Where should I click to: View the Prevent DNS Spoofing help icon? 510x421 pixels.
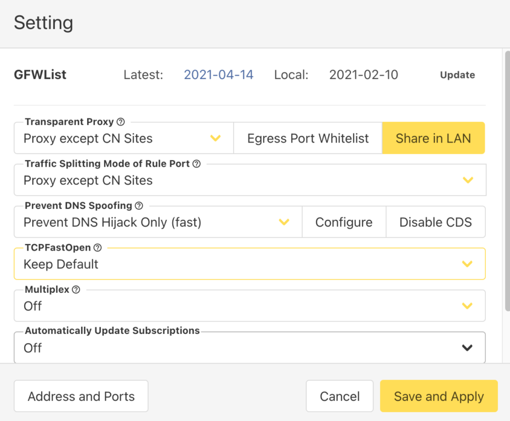coord(138,206)
